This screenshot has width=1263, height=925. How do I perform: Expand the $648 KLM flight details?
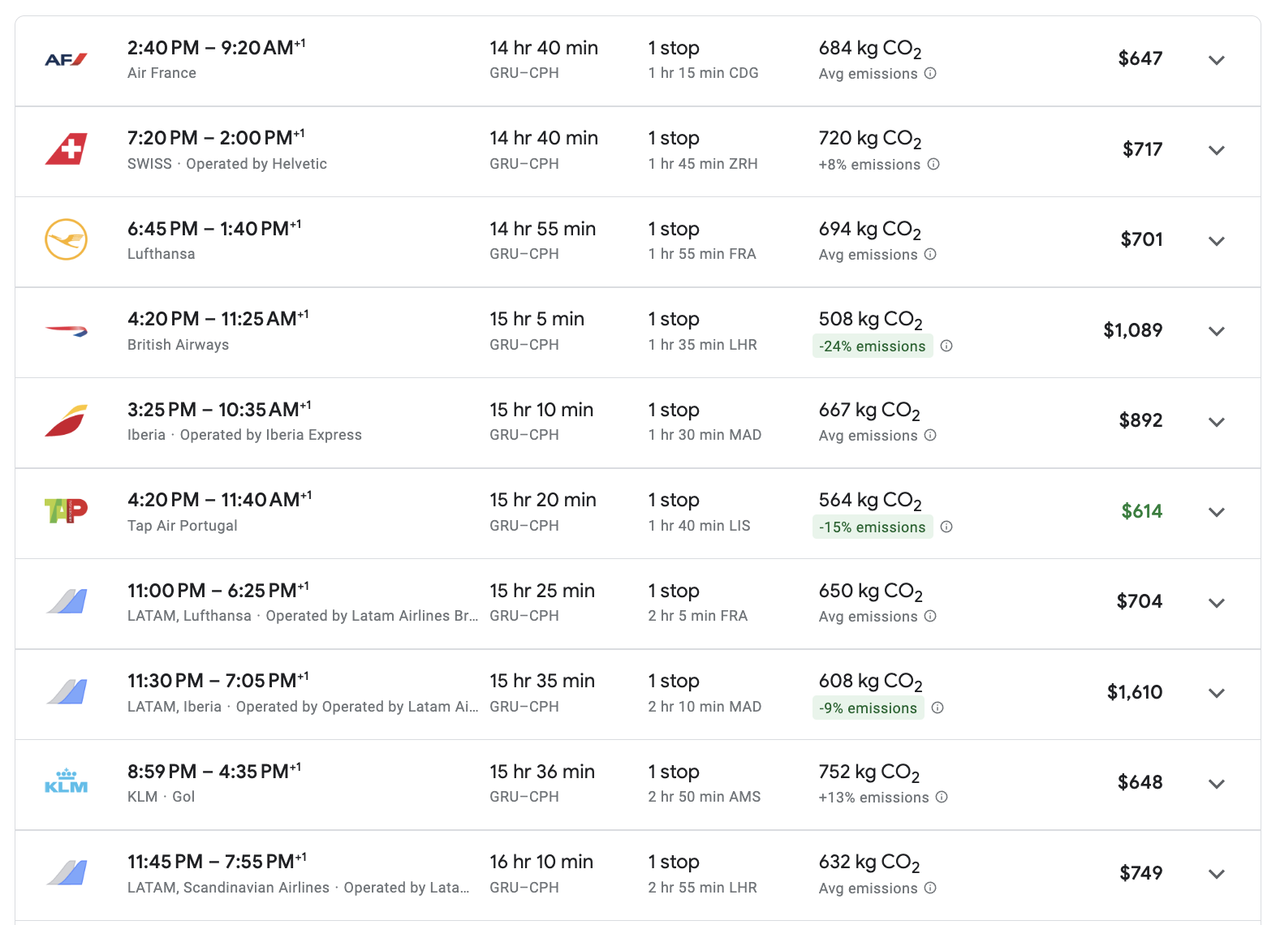pos(1216,784)
